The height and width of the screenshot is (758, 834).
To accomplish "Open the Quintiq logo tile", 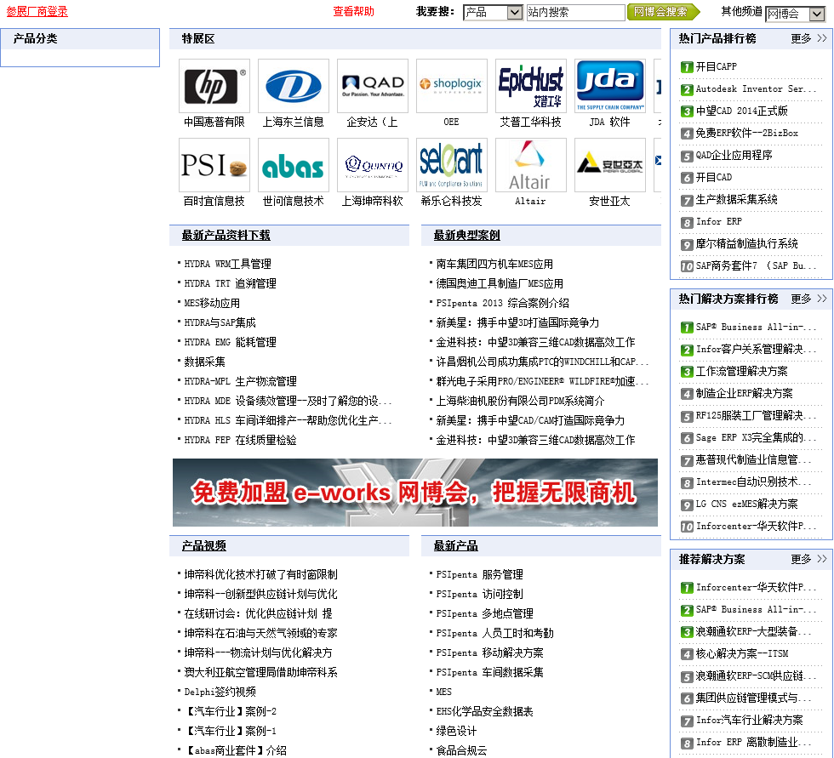I will 373,165.
